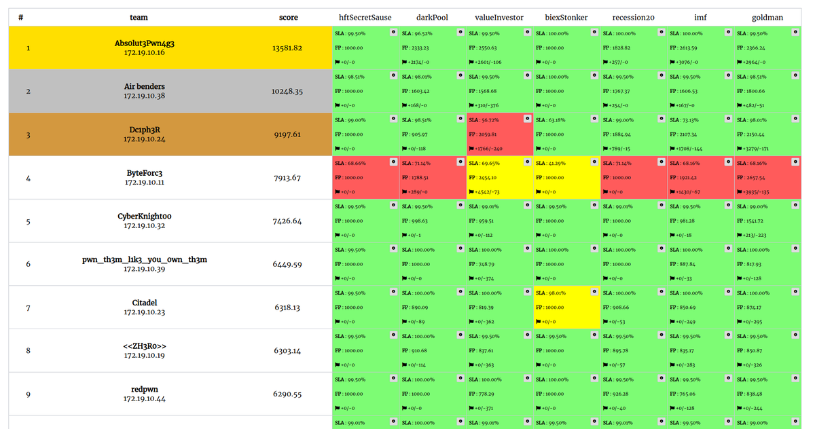815x429 pixels.
Task: Click the SLA : 41.29% value
Action: point(551,164)
